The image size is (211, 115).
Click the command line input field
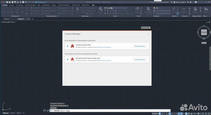pos(110,111)
